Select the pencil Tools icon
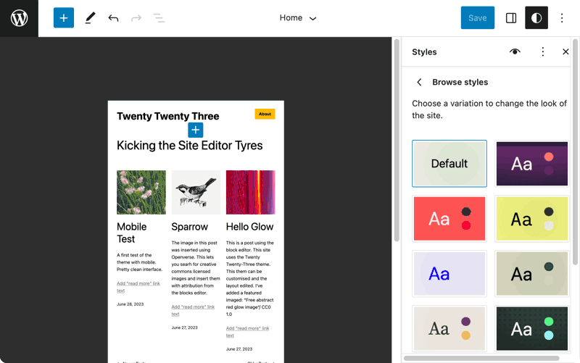Viewport: 580px width, 363px height. point(90,17)
